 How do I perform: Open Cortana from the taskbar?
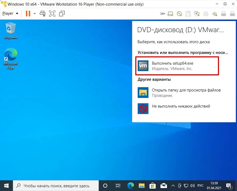coord(105,186)
